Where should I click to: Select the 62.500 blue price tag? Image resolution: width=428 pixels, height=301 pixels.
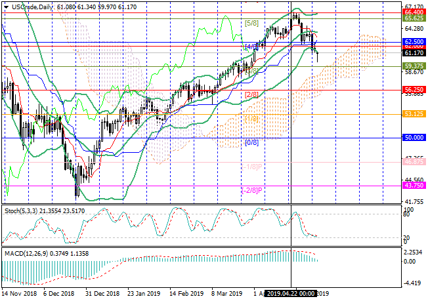pyautogui.click(x=413, y=41)
